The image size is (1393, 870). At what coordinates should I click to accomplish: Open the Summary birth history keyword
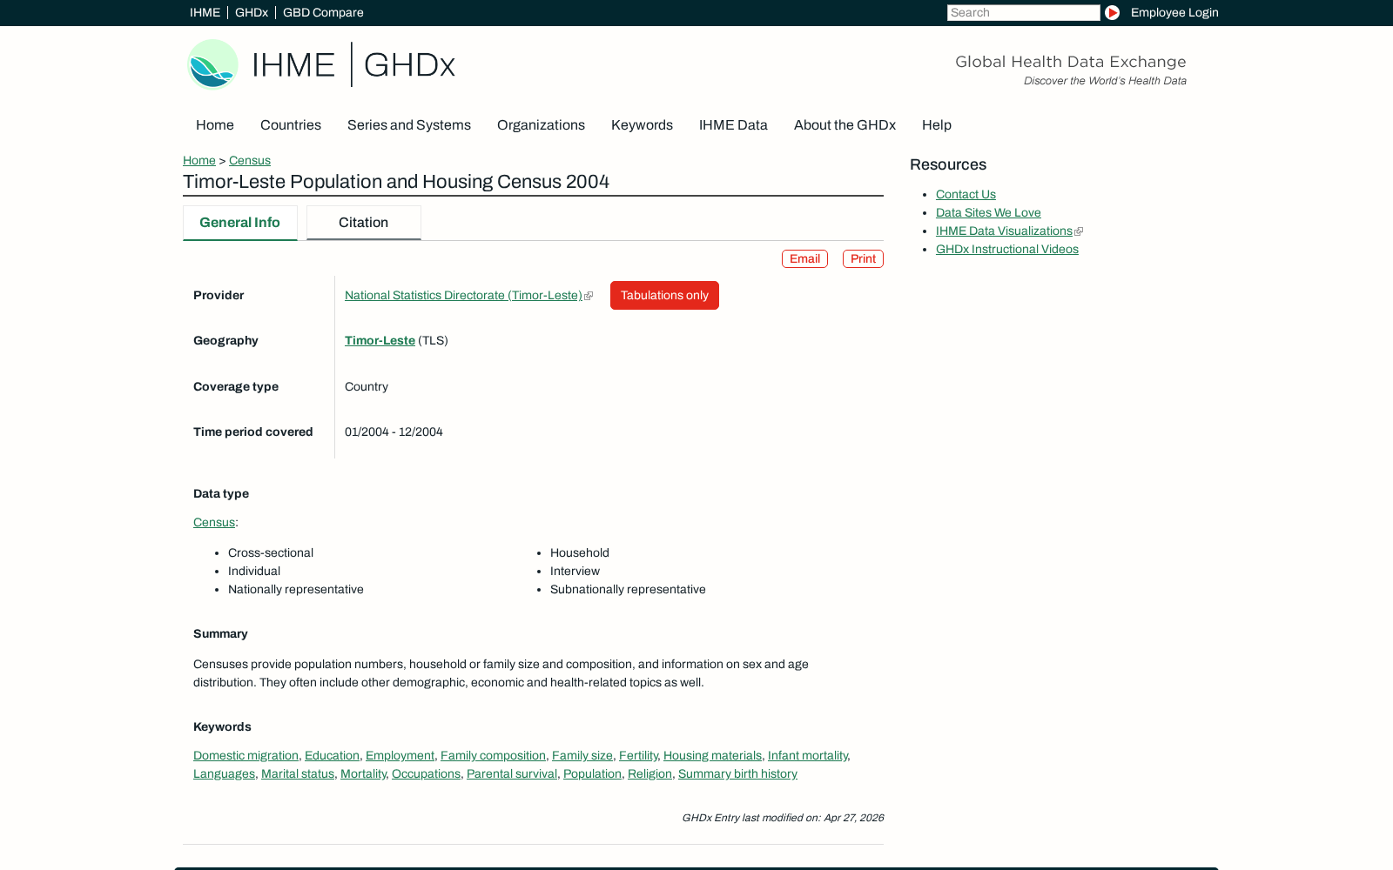(737, 773)
